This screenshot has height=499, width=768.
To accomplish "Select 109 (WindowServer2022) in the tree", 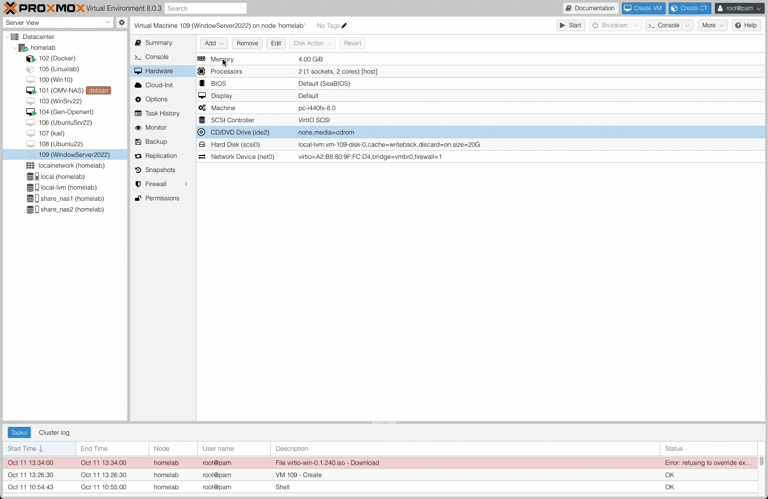I will click(x=65, y=155).
